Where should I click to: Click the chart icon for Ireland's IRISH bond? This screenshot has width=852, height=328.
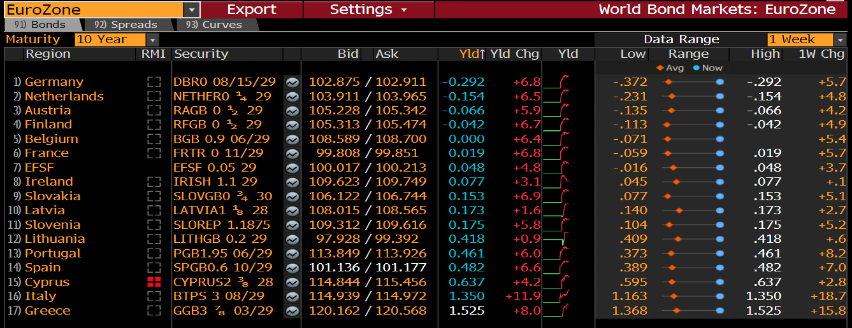point(292,182)
